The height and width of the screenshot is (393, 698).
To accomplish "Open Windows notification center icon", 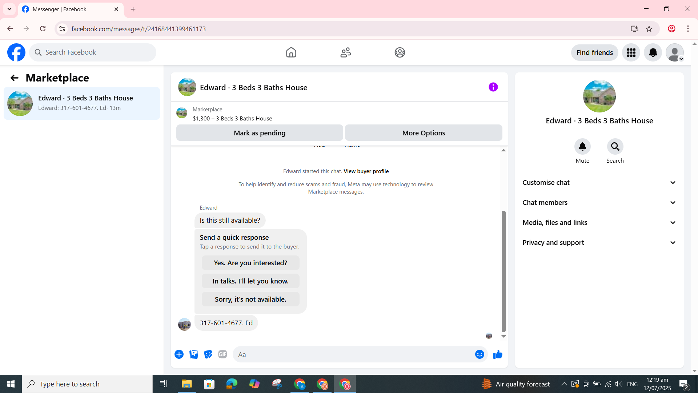I will (684, 384).
